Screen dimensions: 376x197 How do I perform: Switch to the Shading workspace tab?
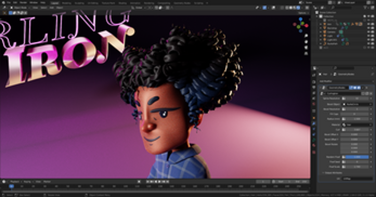[x=122, y=3]
